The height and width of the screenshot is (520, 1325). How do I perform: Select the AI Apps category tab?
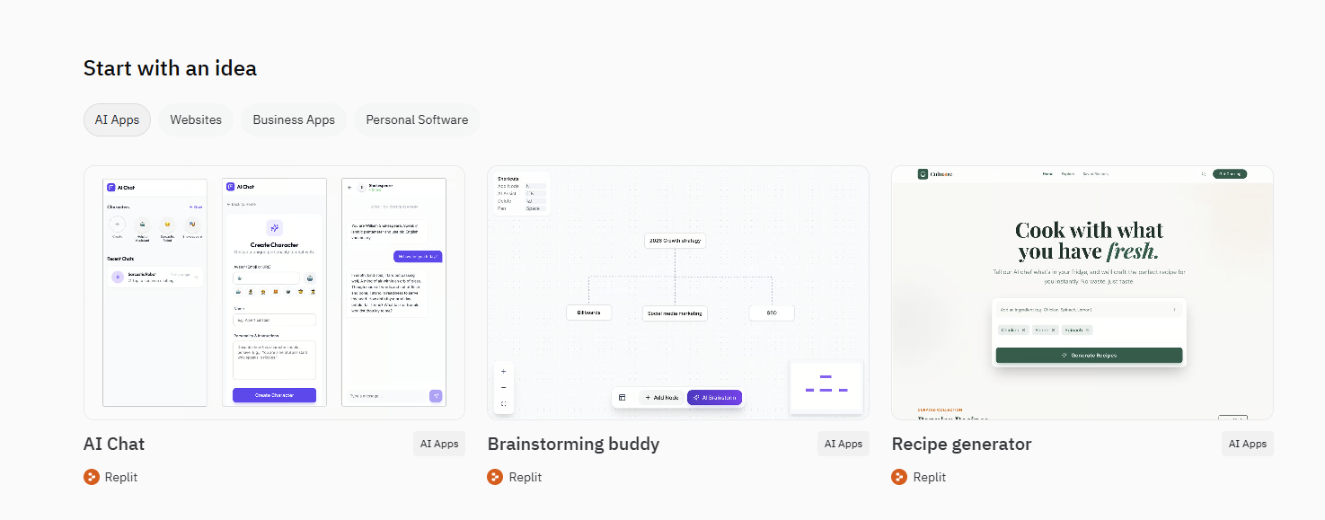tap(117, 119)
